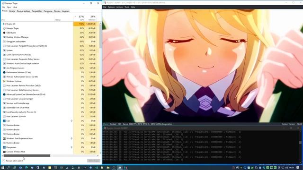Collapse Task Manager with Rincian lebih sedikit

(13, 161)
